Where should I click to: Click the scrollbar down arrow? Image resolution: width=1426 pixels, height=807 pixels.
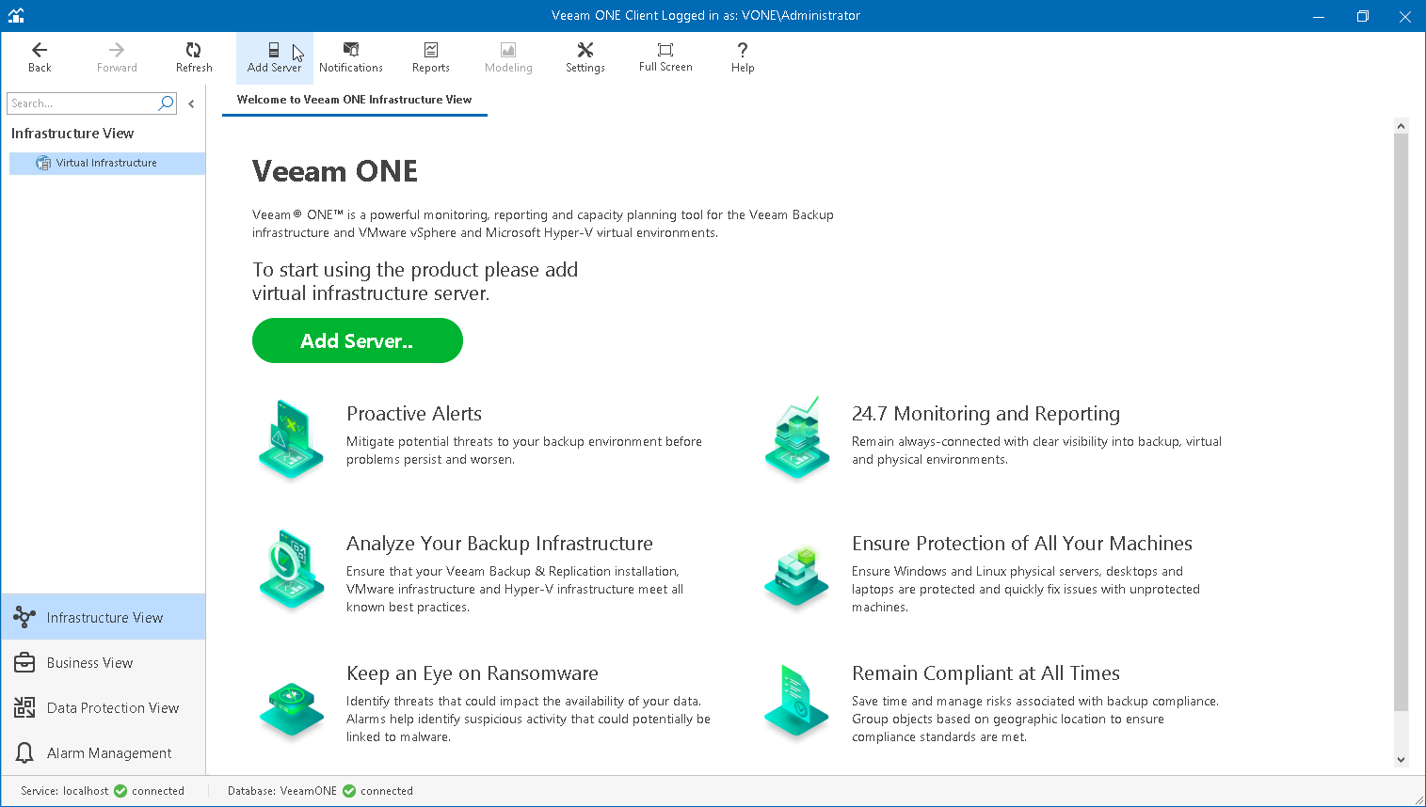coord(1401,760)
